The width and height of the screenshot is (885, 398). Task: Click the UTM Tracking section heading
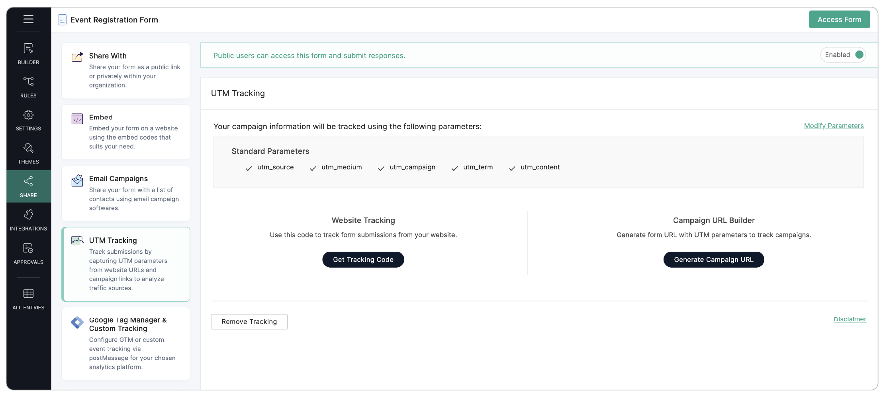pos(238,93)
